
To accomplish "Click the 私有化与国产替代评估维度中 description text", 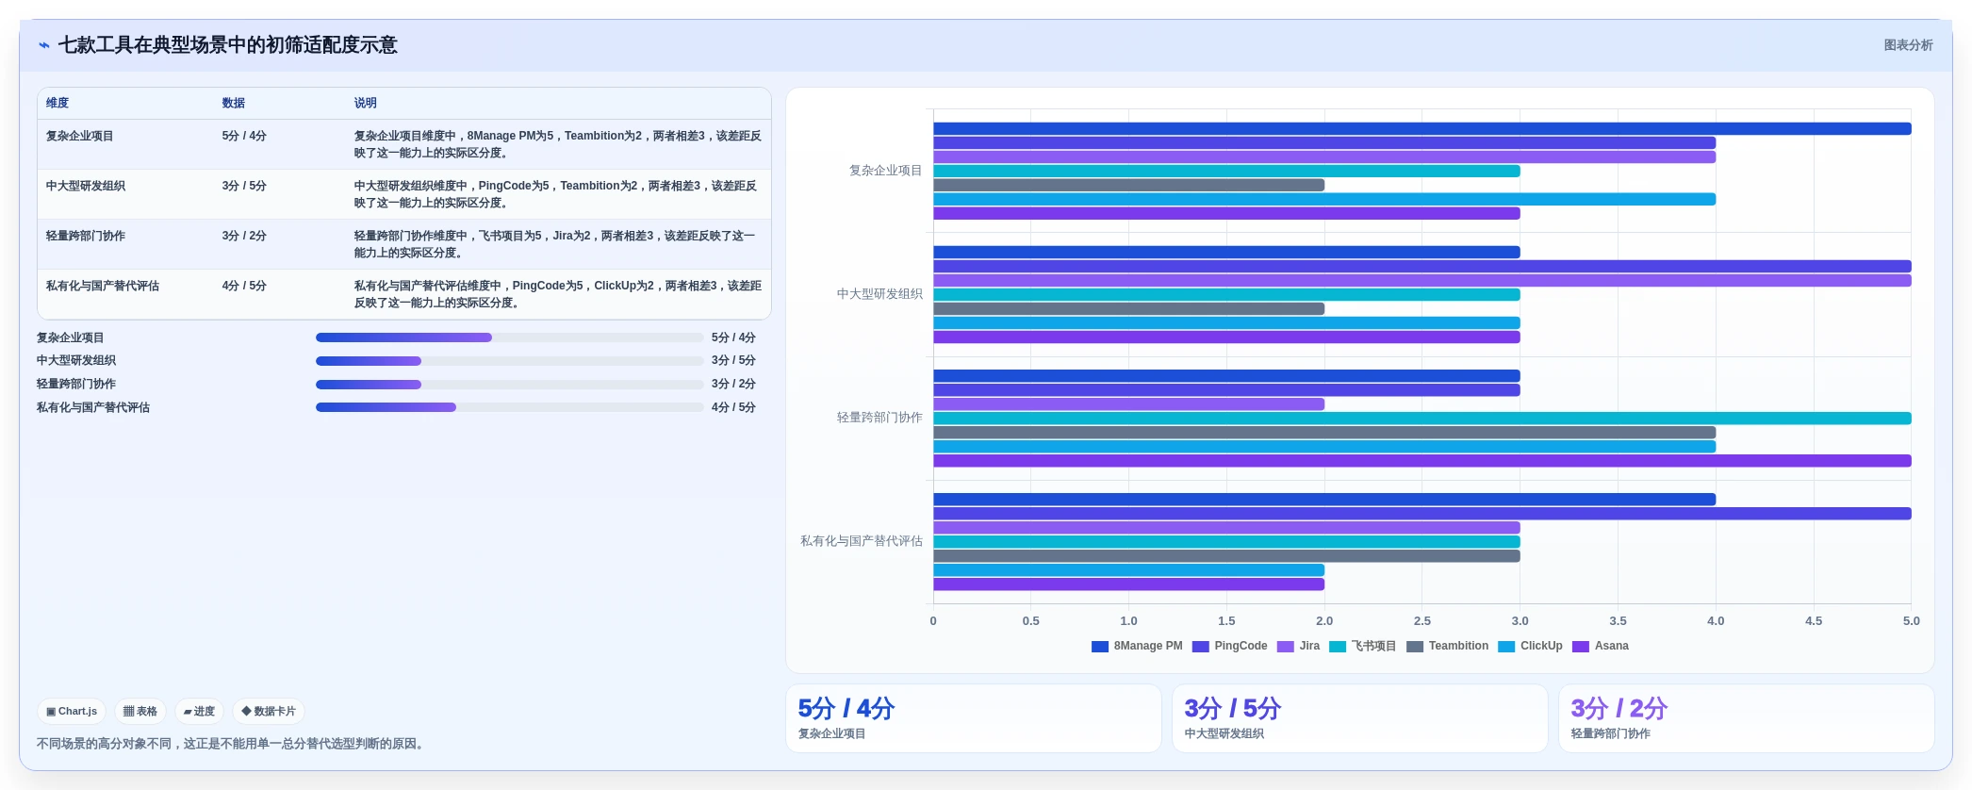I will pyautogui.click(x=558, y=295).
